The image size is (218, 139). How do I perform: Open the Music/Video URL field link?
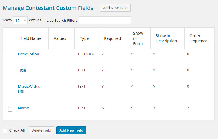click(x=29, y=89)
